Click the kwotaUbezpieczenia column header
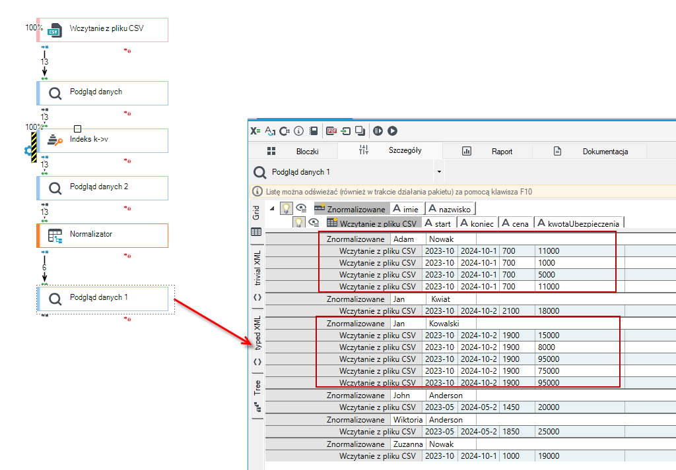Image resolution: width=676 pixels, height=470 pixels. 578,223
